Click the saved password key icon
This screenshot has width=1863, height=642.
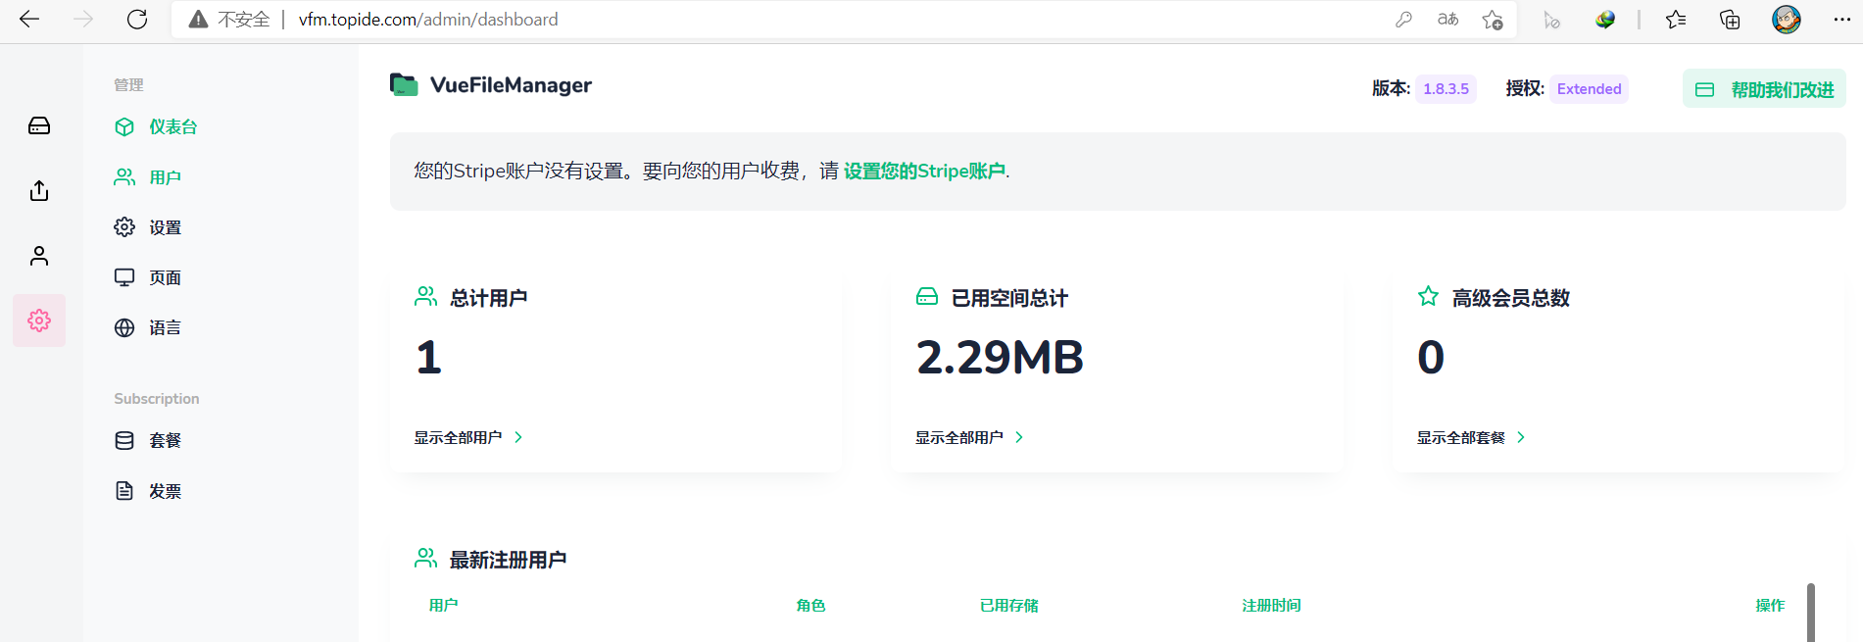click(1403, 20)
